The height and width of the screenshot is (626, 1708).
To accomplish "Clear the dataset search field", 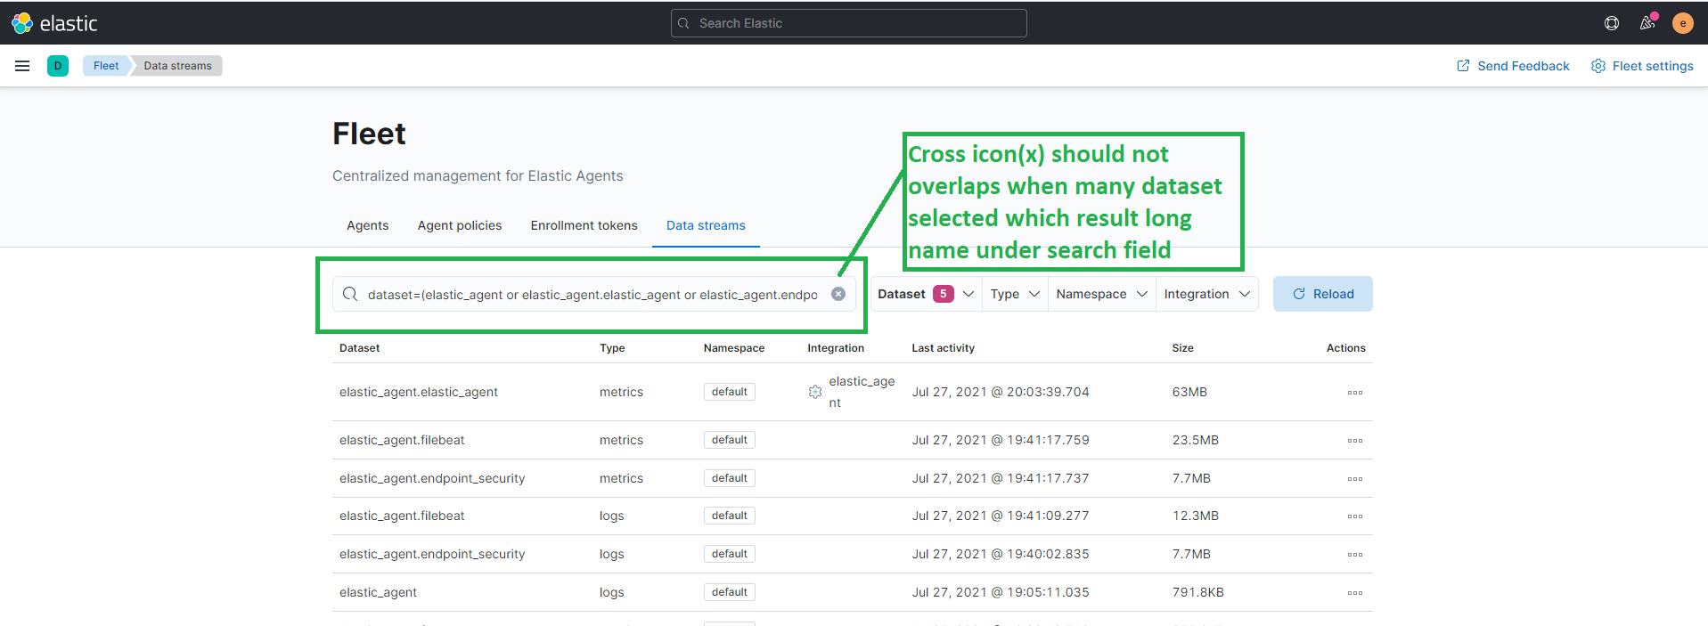I will (838, 294).
